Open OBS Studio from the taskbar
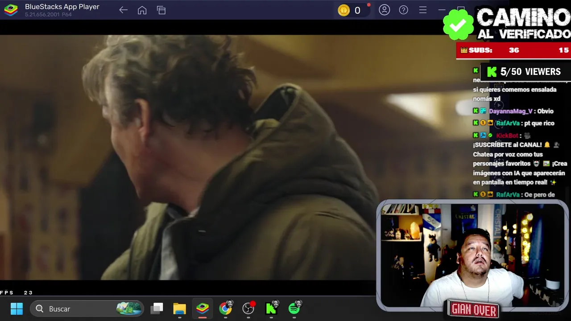Screen dimensions: 571x321 (248, 308)
